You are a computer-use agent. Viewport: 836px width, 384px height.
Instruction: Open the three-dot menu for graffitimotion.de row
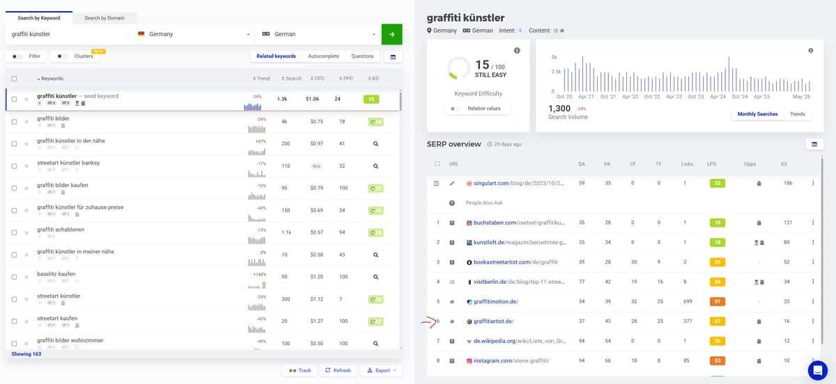coord(812,301)
